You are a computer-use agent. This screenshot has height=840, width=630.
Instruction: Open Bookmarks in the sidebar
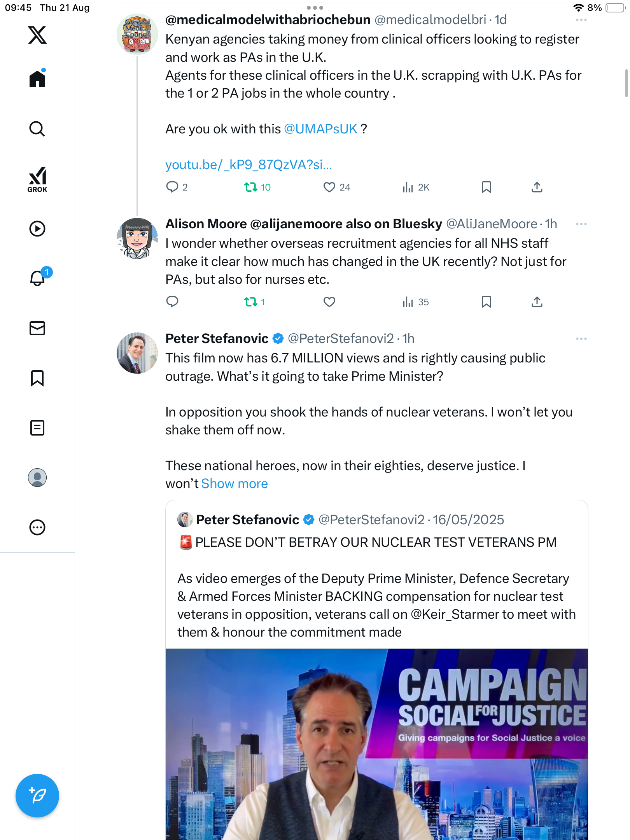click(37, 378)
